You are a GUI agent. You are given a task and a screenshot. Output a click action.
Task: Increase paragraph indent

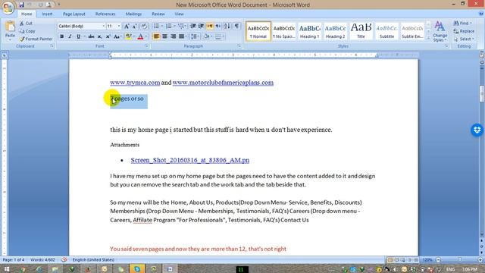pos(201,26)
